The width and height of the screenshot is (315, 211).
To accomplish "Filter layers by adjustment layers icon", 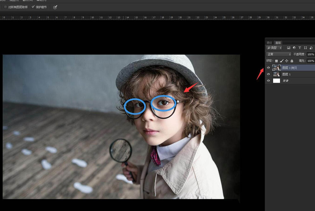I will [x=294, y=48].
